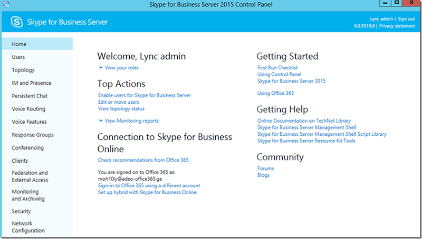Click version number 6.0.9319.0 text
The image size is (422, 239).
click(x=364, y=26)
